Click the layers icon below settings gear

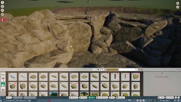pyautogui.click(x=178, y=7)
